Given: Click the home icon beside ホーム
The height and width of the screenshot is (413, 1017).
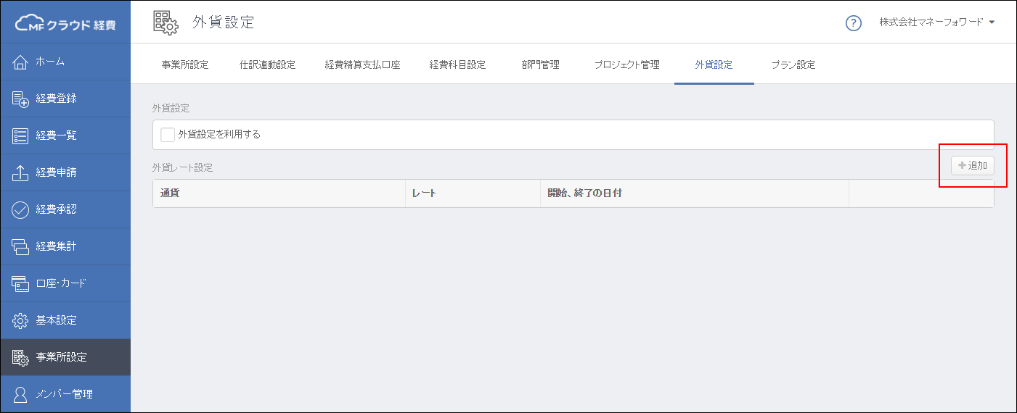Looking at the screenshot, I should [x=21, y=62].
